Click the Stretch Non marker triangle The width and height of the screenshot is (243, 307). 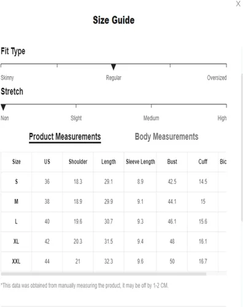[3, 107]
